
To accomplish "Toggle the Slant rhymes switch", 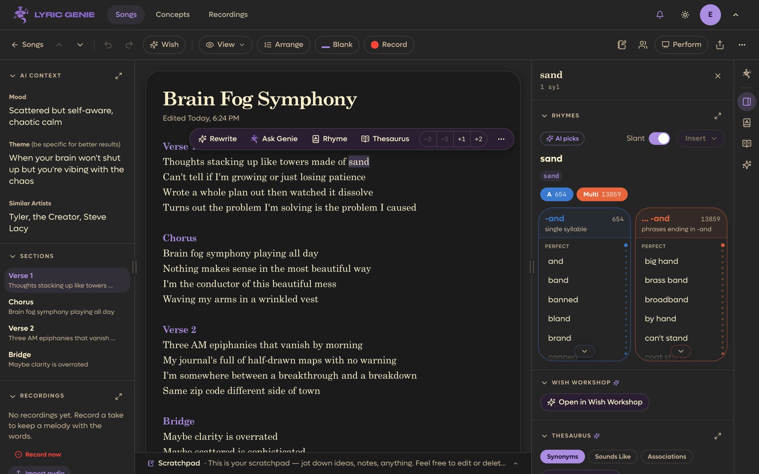I will pyautogui.click(x=659, y=139).
